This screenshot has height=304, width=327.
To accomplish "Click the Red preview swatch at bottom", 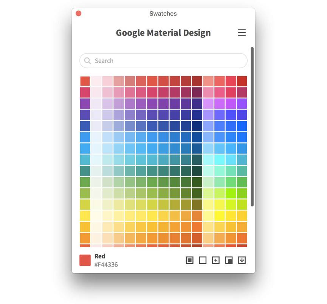I will click(85, 260).
